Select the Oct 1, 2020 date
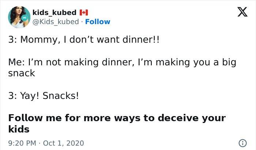Screen dimensions: 256x150 point(63,143)
